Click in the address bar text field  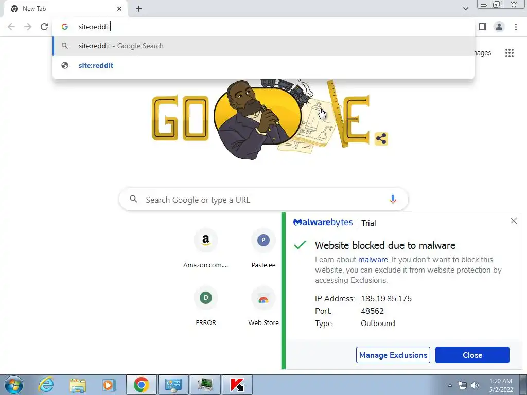(263, 27)
